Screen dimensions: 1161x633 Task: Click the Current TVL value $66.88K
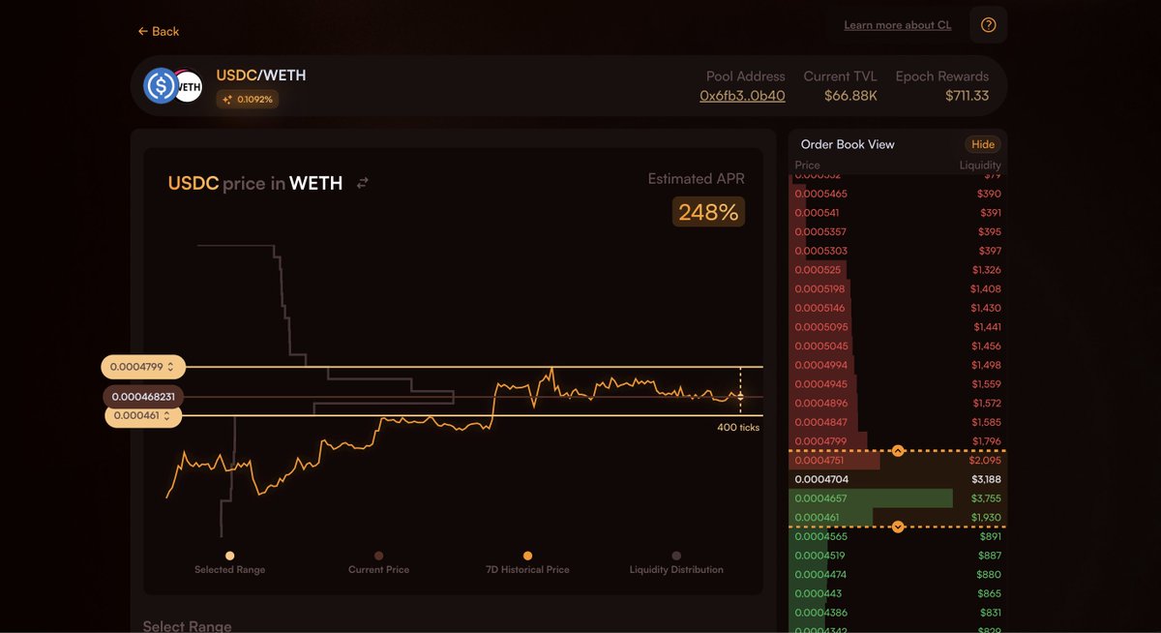click(850, 96)
